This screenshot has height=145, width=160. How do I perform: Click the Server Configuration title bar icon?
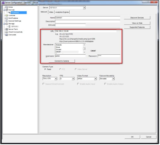[3, 3]
